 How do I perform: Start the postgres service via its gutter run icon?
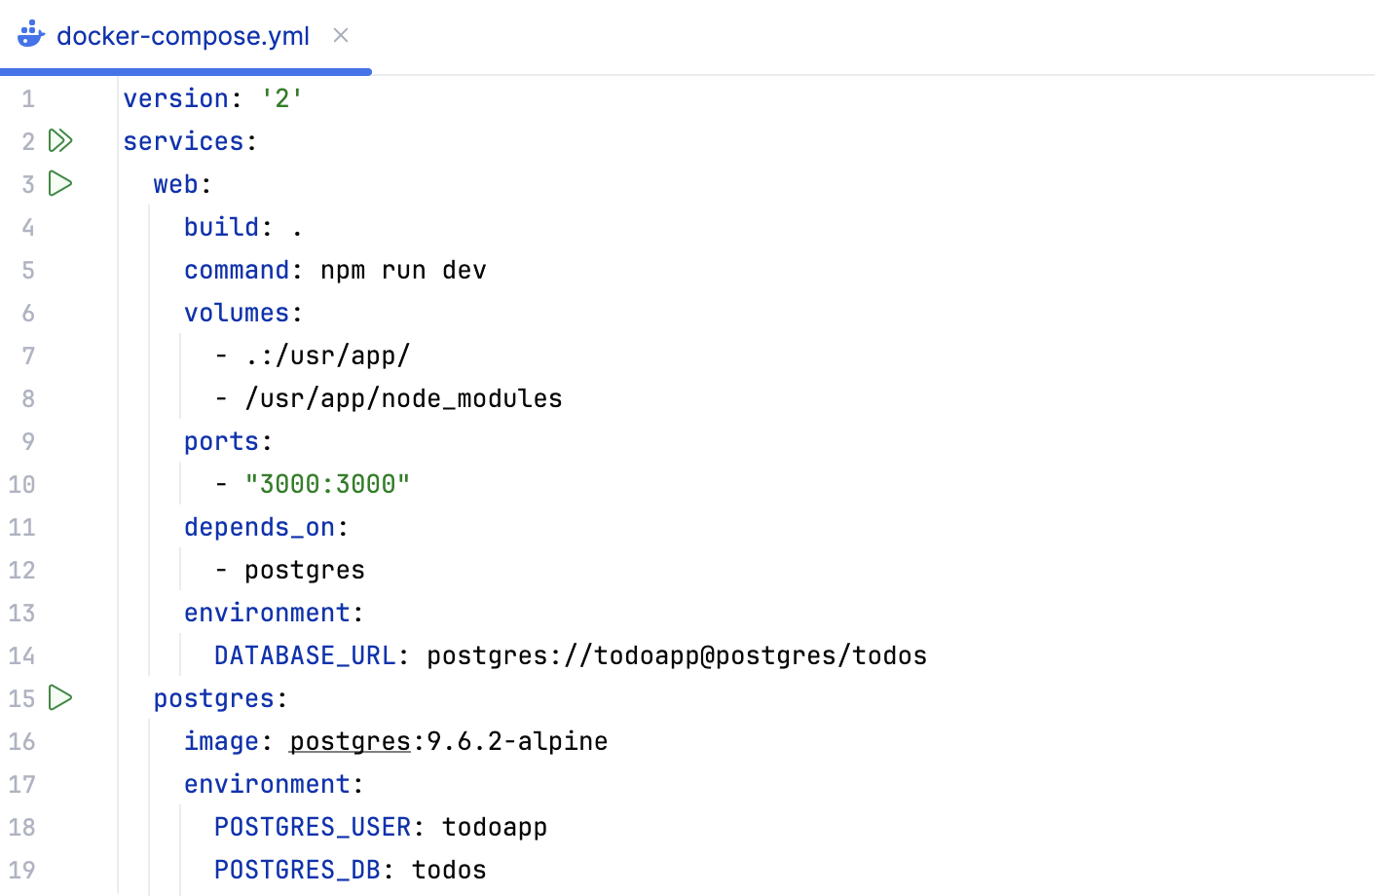pyautogui.click(x=59, y=698)
